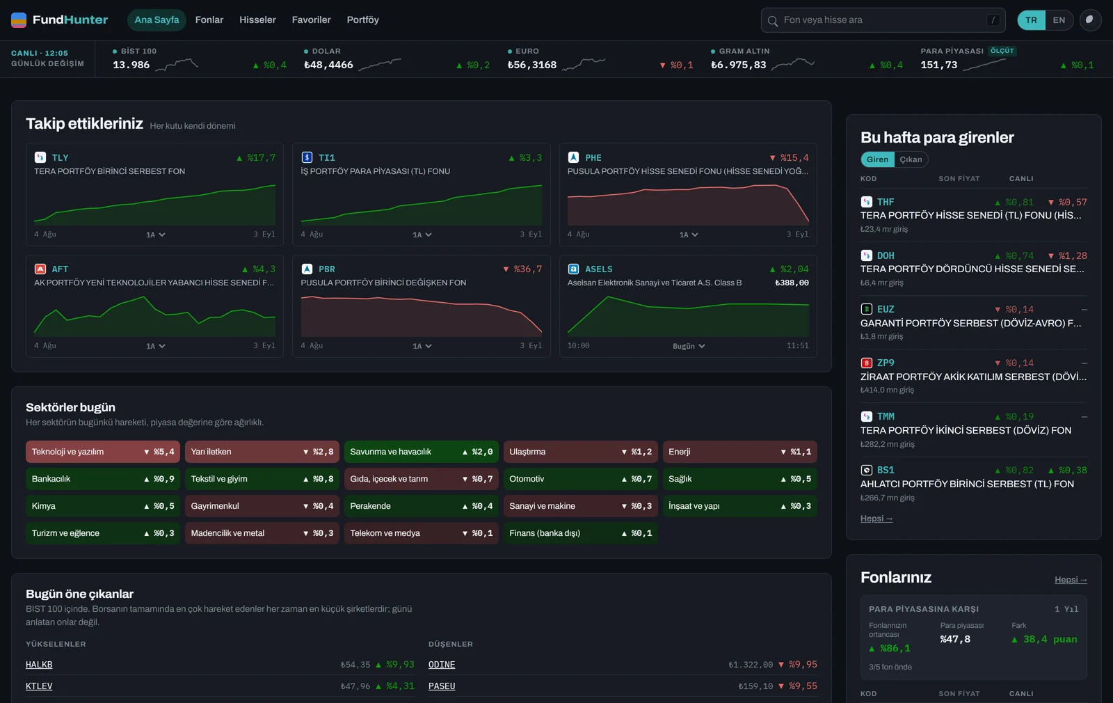
Task: Click the PBR fund logo icon
Action: (307, 269)
